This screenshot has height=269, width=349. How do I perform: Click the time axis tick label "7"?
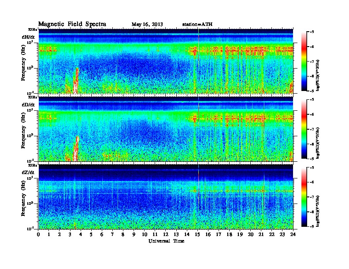click(113, 235)
